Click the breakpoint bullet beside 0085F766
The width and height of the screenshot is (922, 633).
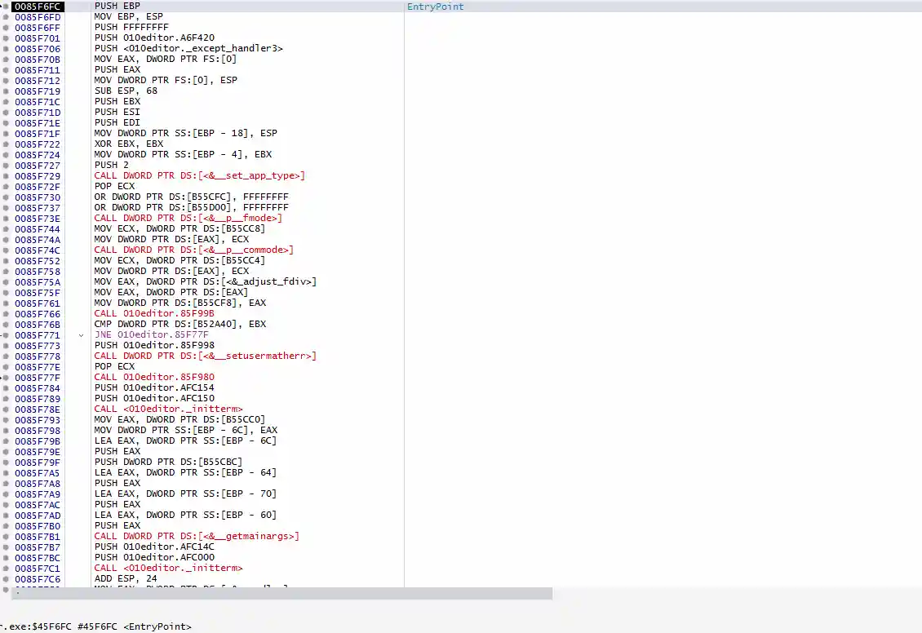tap(7, 314)
